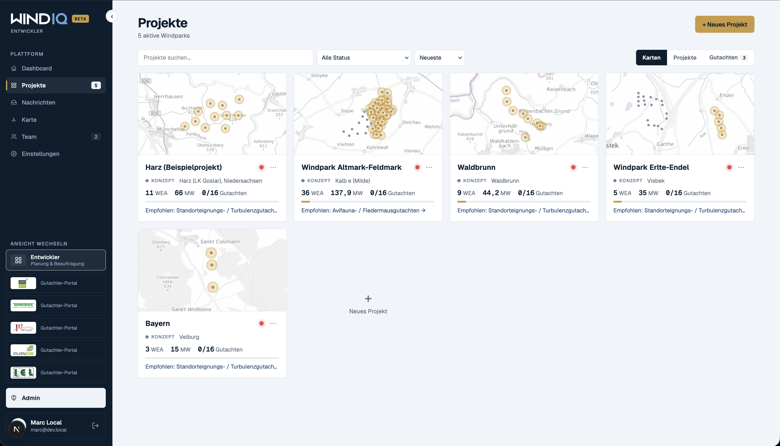Click the Karte wind turbine icon
This screenshot has height=446, width=780.
[x=14, y=120]
